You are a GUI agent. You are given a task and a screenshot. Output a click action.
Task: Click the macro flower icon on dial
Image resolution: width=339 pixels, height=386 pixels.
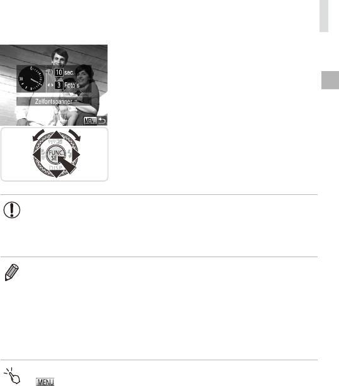(x=43, y=152)
